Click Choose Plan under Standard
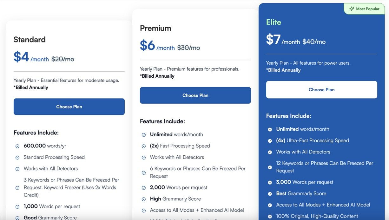The image size is (389, 220). click(69, 107)
